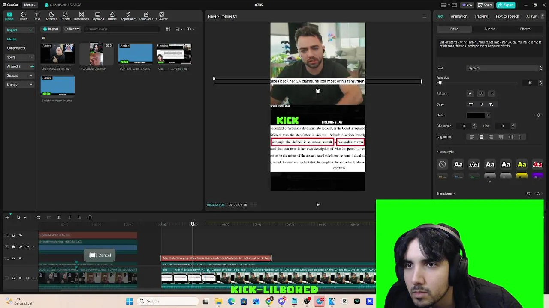
Task: Open the text color dropdown arrow
Action: [x=488, y=115]
